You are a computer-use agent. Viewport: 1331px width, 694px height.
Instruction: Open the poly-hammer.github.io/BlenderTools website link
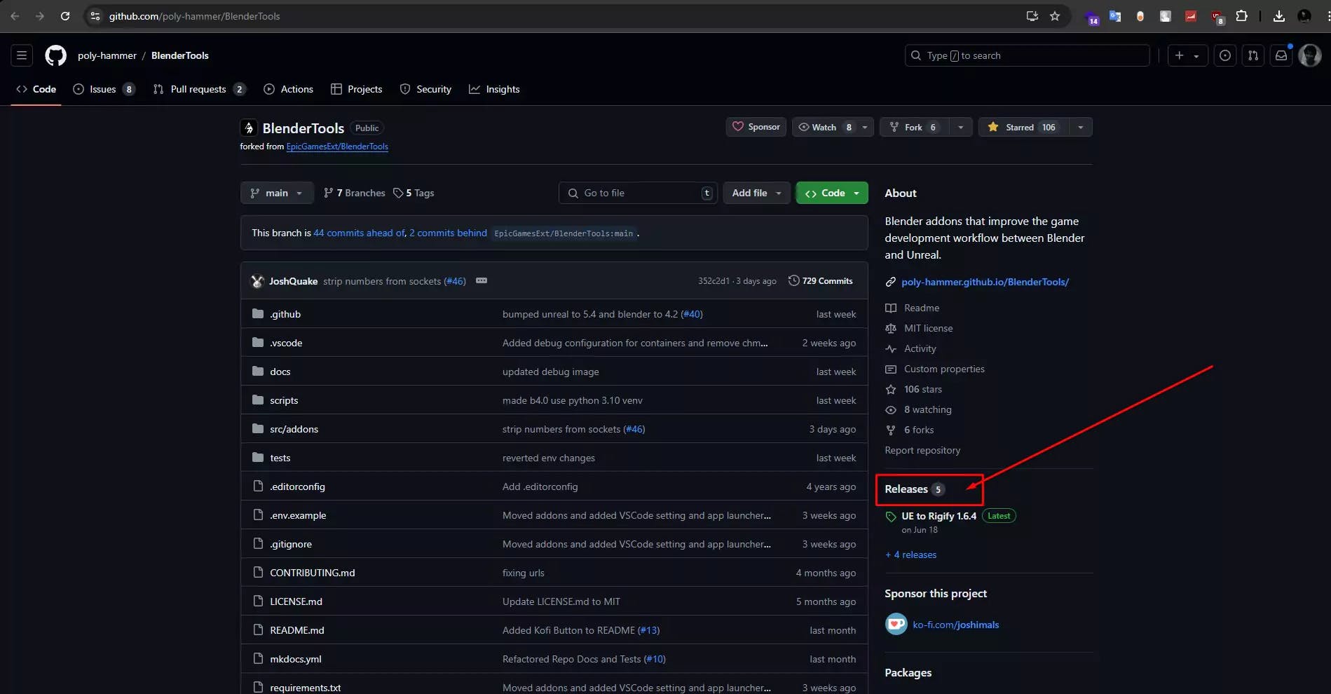(985, 282)
